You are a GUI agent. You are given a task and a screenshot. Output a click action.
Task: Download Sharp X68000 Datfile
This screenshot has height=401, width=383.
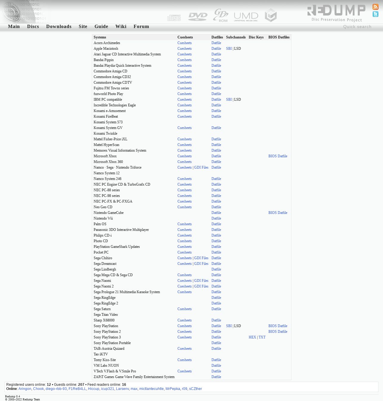(216, 320)
